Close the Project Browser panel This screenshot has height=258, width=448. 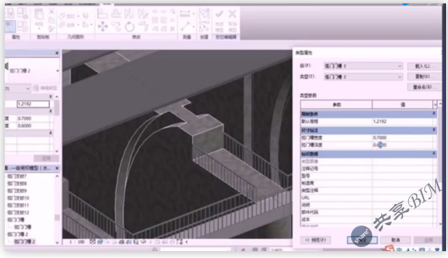pyautogui.click(x=57, y=168)
